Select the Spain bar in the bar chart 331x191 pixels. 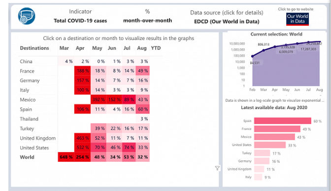click(x=283, y=121)
